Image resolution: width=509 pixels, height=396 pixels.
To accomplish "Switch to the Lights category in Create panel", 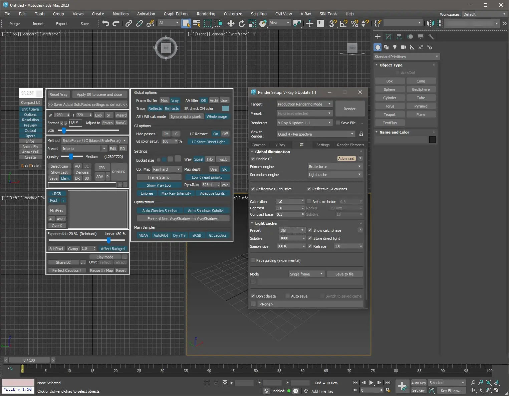I will tap(395, 47).
